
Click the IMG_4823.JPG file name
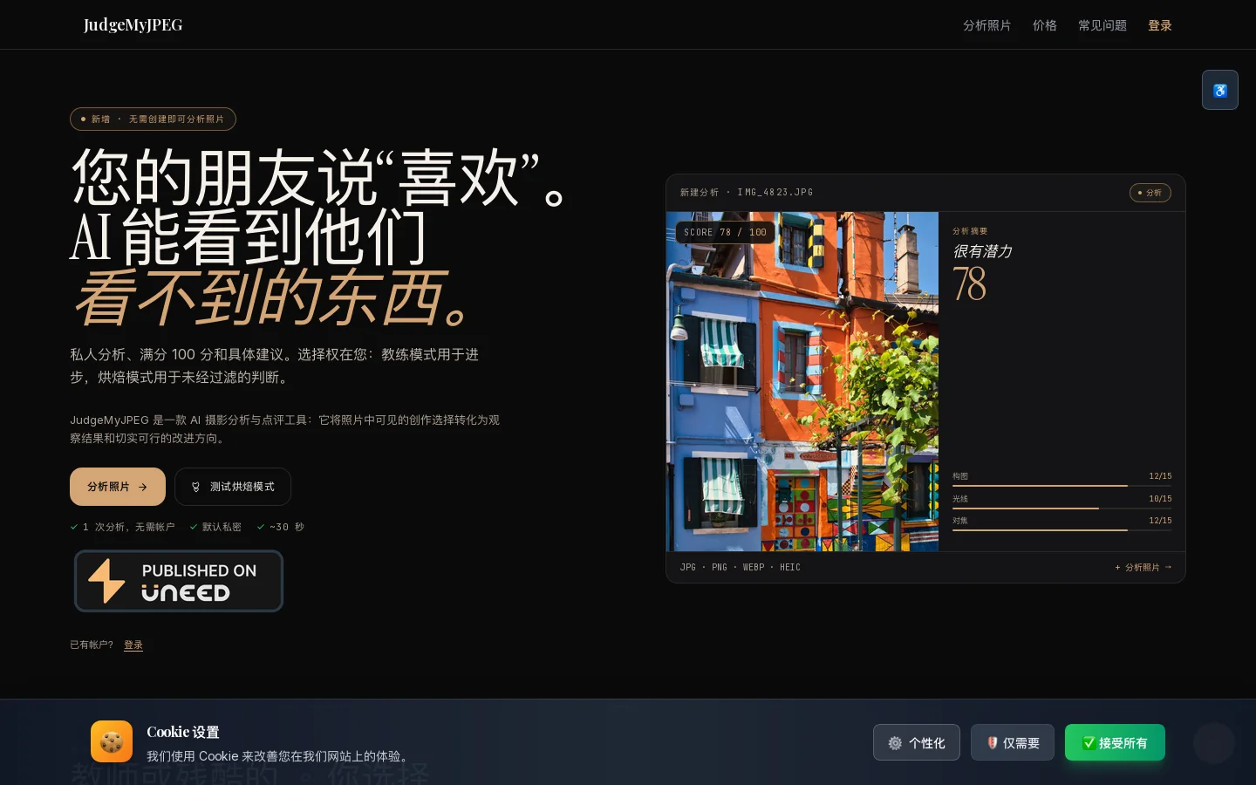tap(775, 192)
